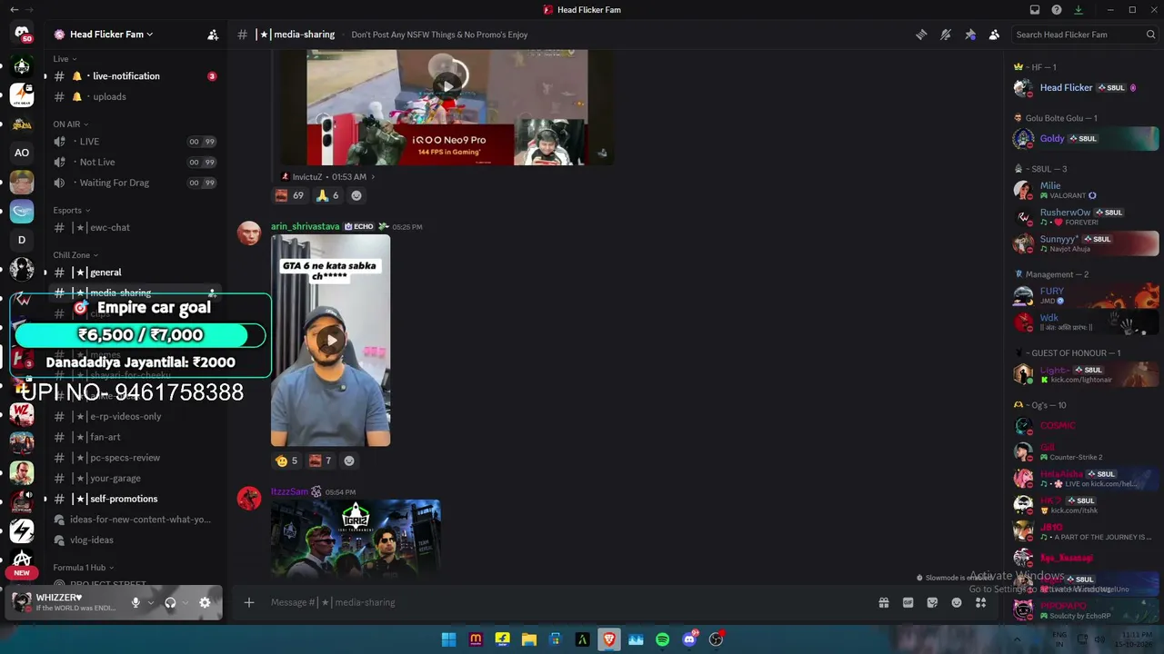Add reaction to arin_shrivastava's post
The width and height of the screenshot is (1164, 654).
click(349, 461)
